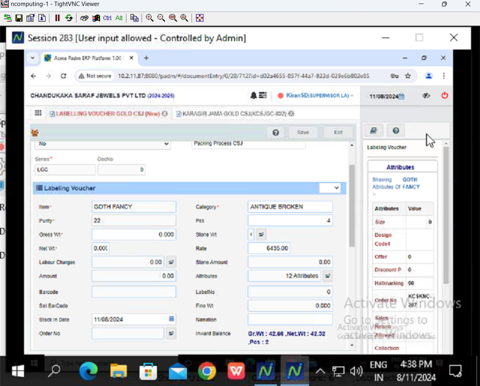Save the VNC session with the floppy disk icon
Screen dimensions: 480x386
pyautogui.click(x=19, y=18)
